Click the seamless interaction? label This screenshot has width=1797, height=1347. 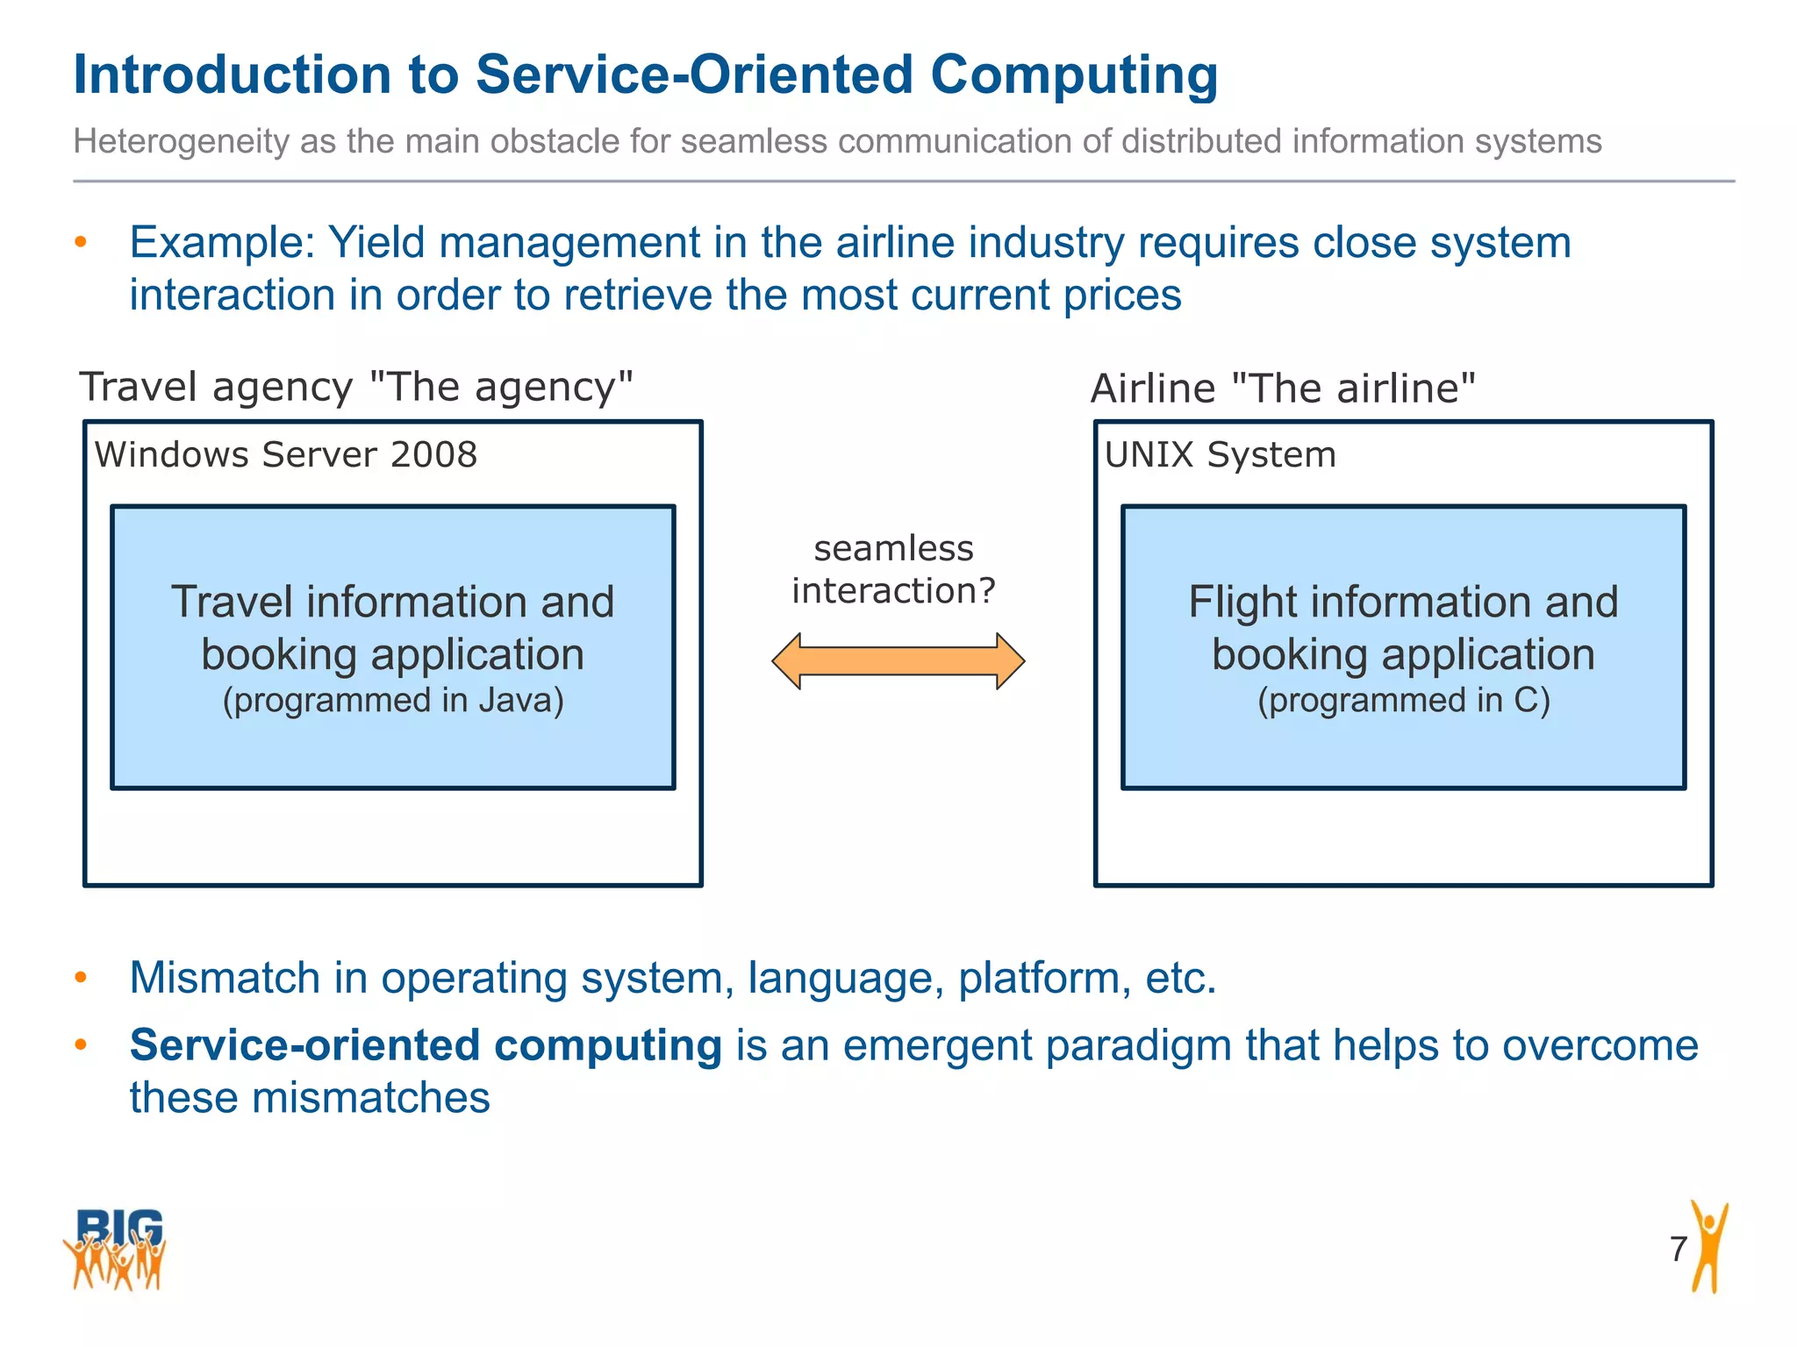click(x=893, y=569)
